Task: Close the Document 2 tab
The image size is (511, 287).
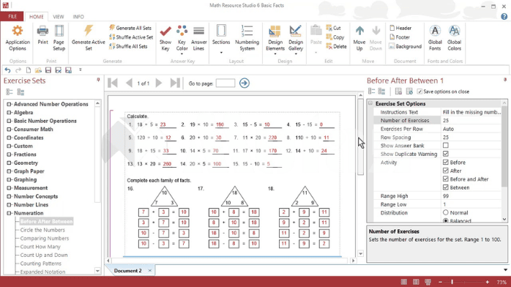Action: click(x=149, y=270)
